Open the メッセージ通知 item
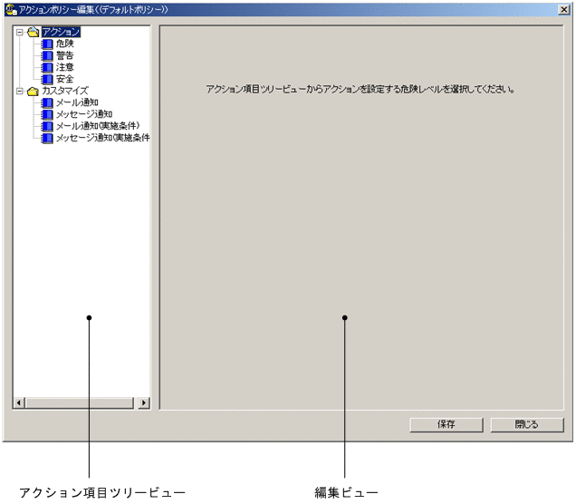The width and height of the screenshot is (576, 504). tap(84, 114)
